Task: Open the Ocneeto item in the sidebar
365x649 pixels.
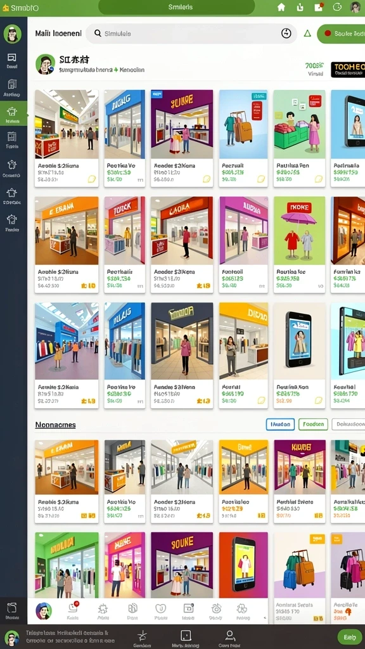Action: coord(12,168)
